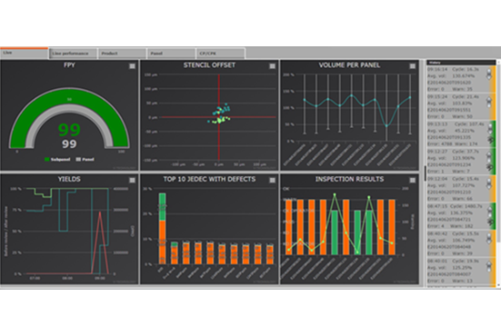
Task: Click the green status bar of 09:13:13 entry
Action: coord(494,134)
